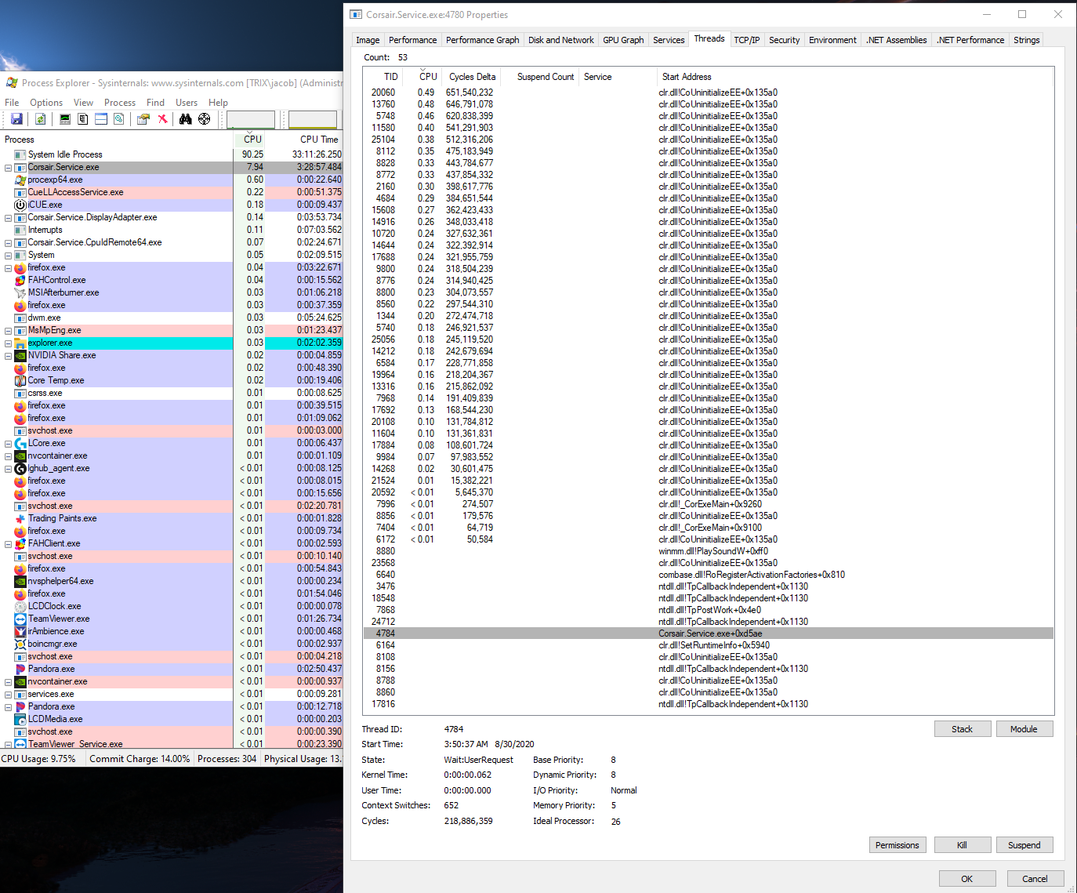This screenshot has height=893, width=1077.
Task: Sort threads by Cycles Delta column header
Action: (x=472, y=77)
